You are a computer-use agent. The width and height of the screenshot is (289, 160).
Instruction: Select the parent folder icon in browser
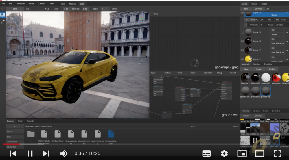(x=31, y=134)
